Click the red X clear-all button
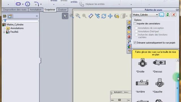The width and height of the screenshot is (181, 102). [174, 15]
